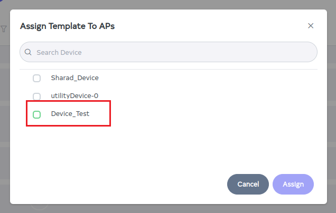Choose the Device_Test label text

pos(70,114)
